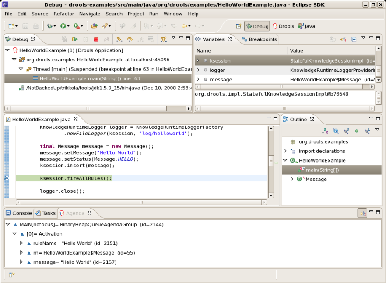Expand the ruleName entry in Agenda
Screen dimensions: 386x283
pyautogui.click(x=21, y=243)
